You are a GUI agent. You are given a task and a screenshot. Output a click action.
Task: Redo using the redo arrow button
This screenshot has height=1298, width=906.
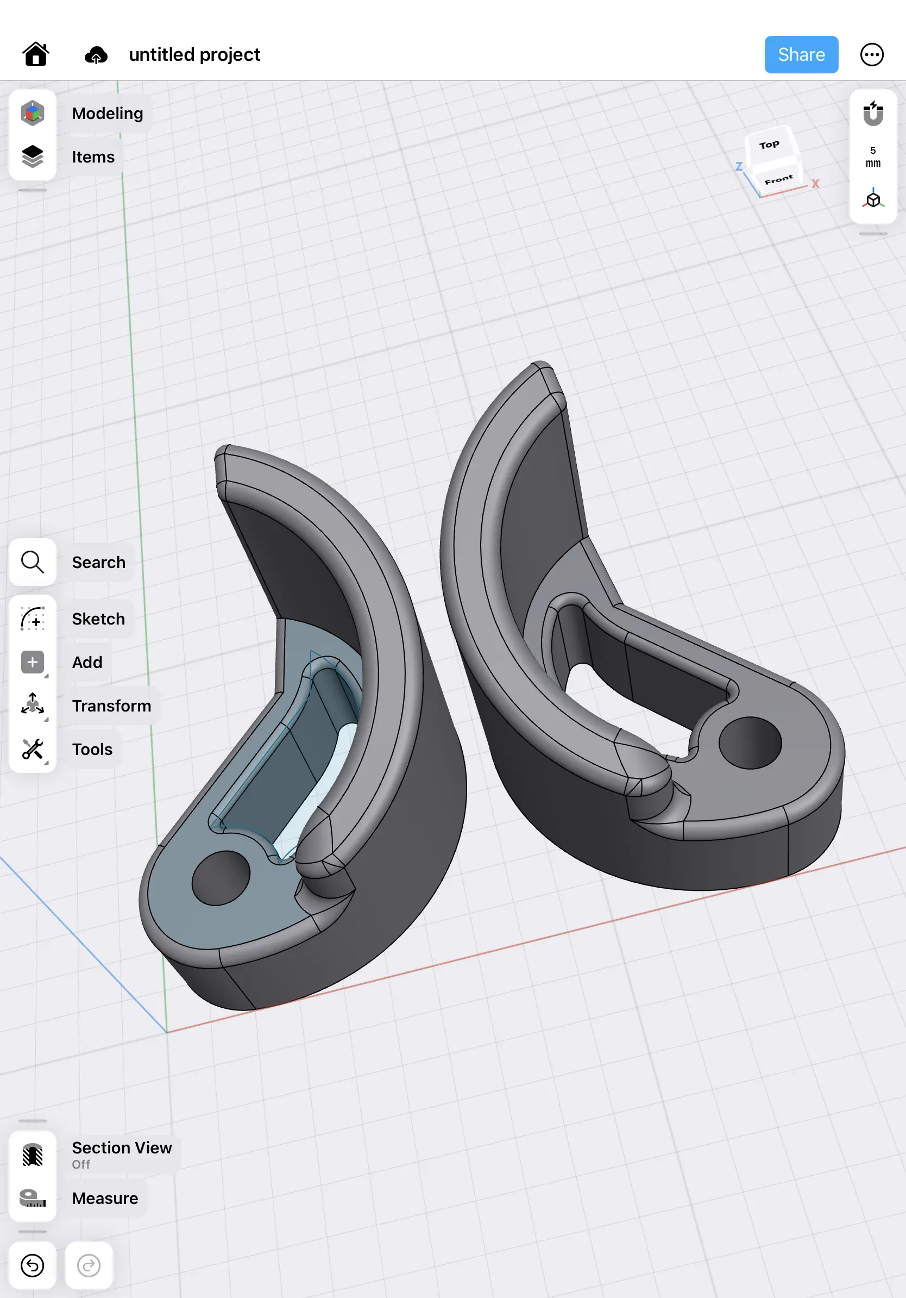[x=88, y=1266]
